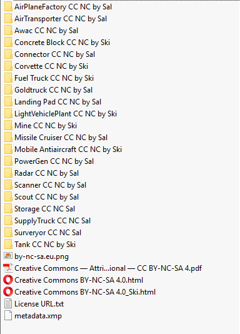Click the by-nc-sa.eu.png image file icon
Viewport: 240px width, 334px height.
pyautogui.click(x=8, y=256)
